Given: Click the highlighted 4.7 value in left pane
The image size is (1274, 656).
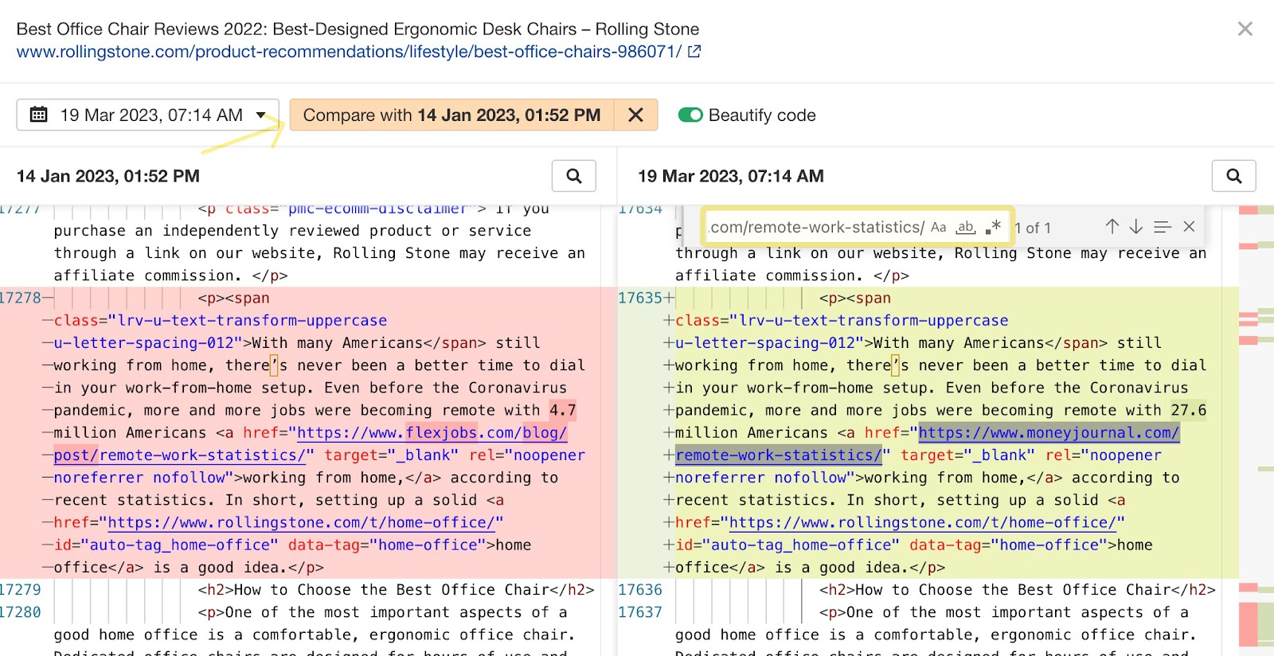Looking at the screenshot, I should tap(562, 410).
